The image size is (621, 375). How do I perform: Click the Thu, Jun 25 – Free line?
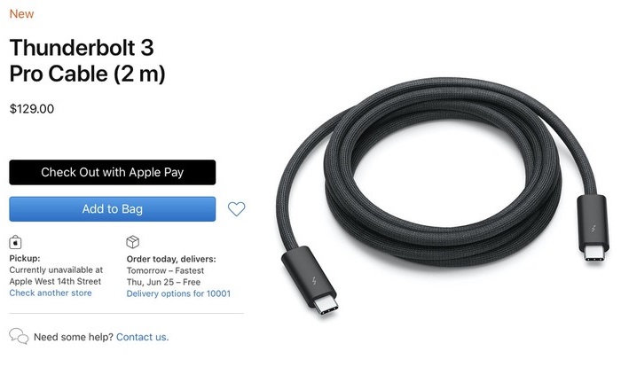[x=163, y=282]
